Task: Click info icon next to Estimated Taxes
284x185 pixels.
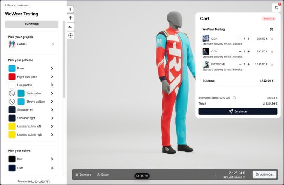Action: coord(234,98)
